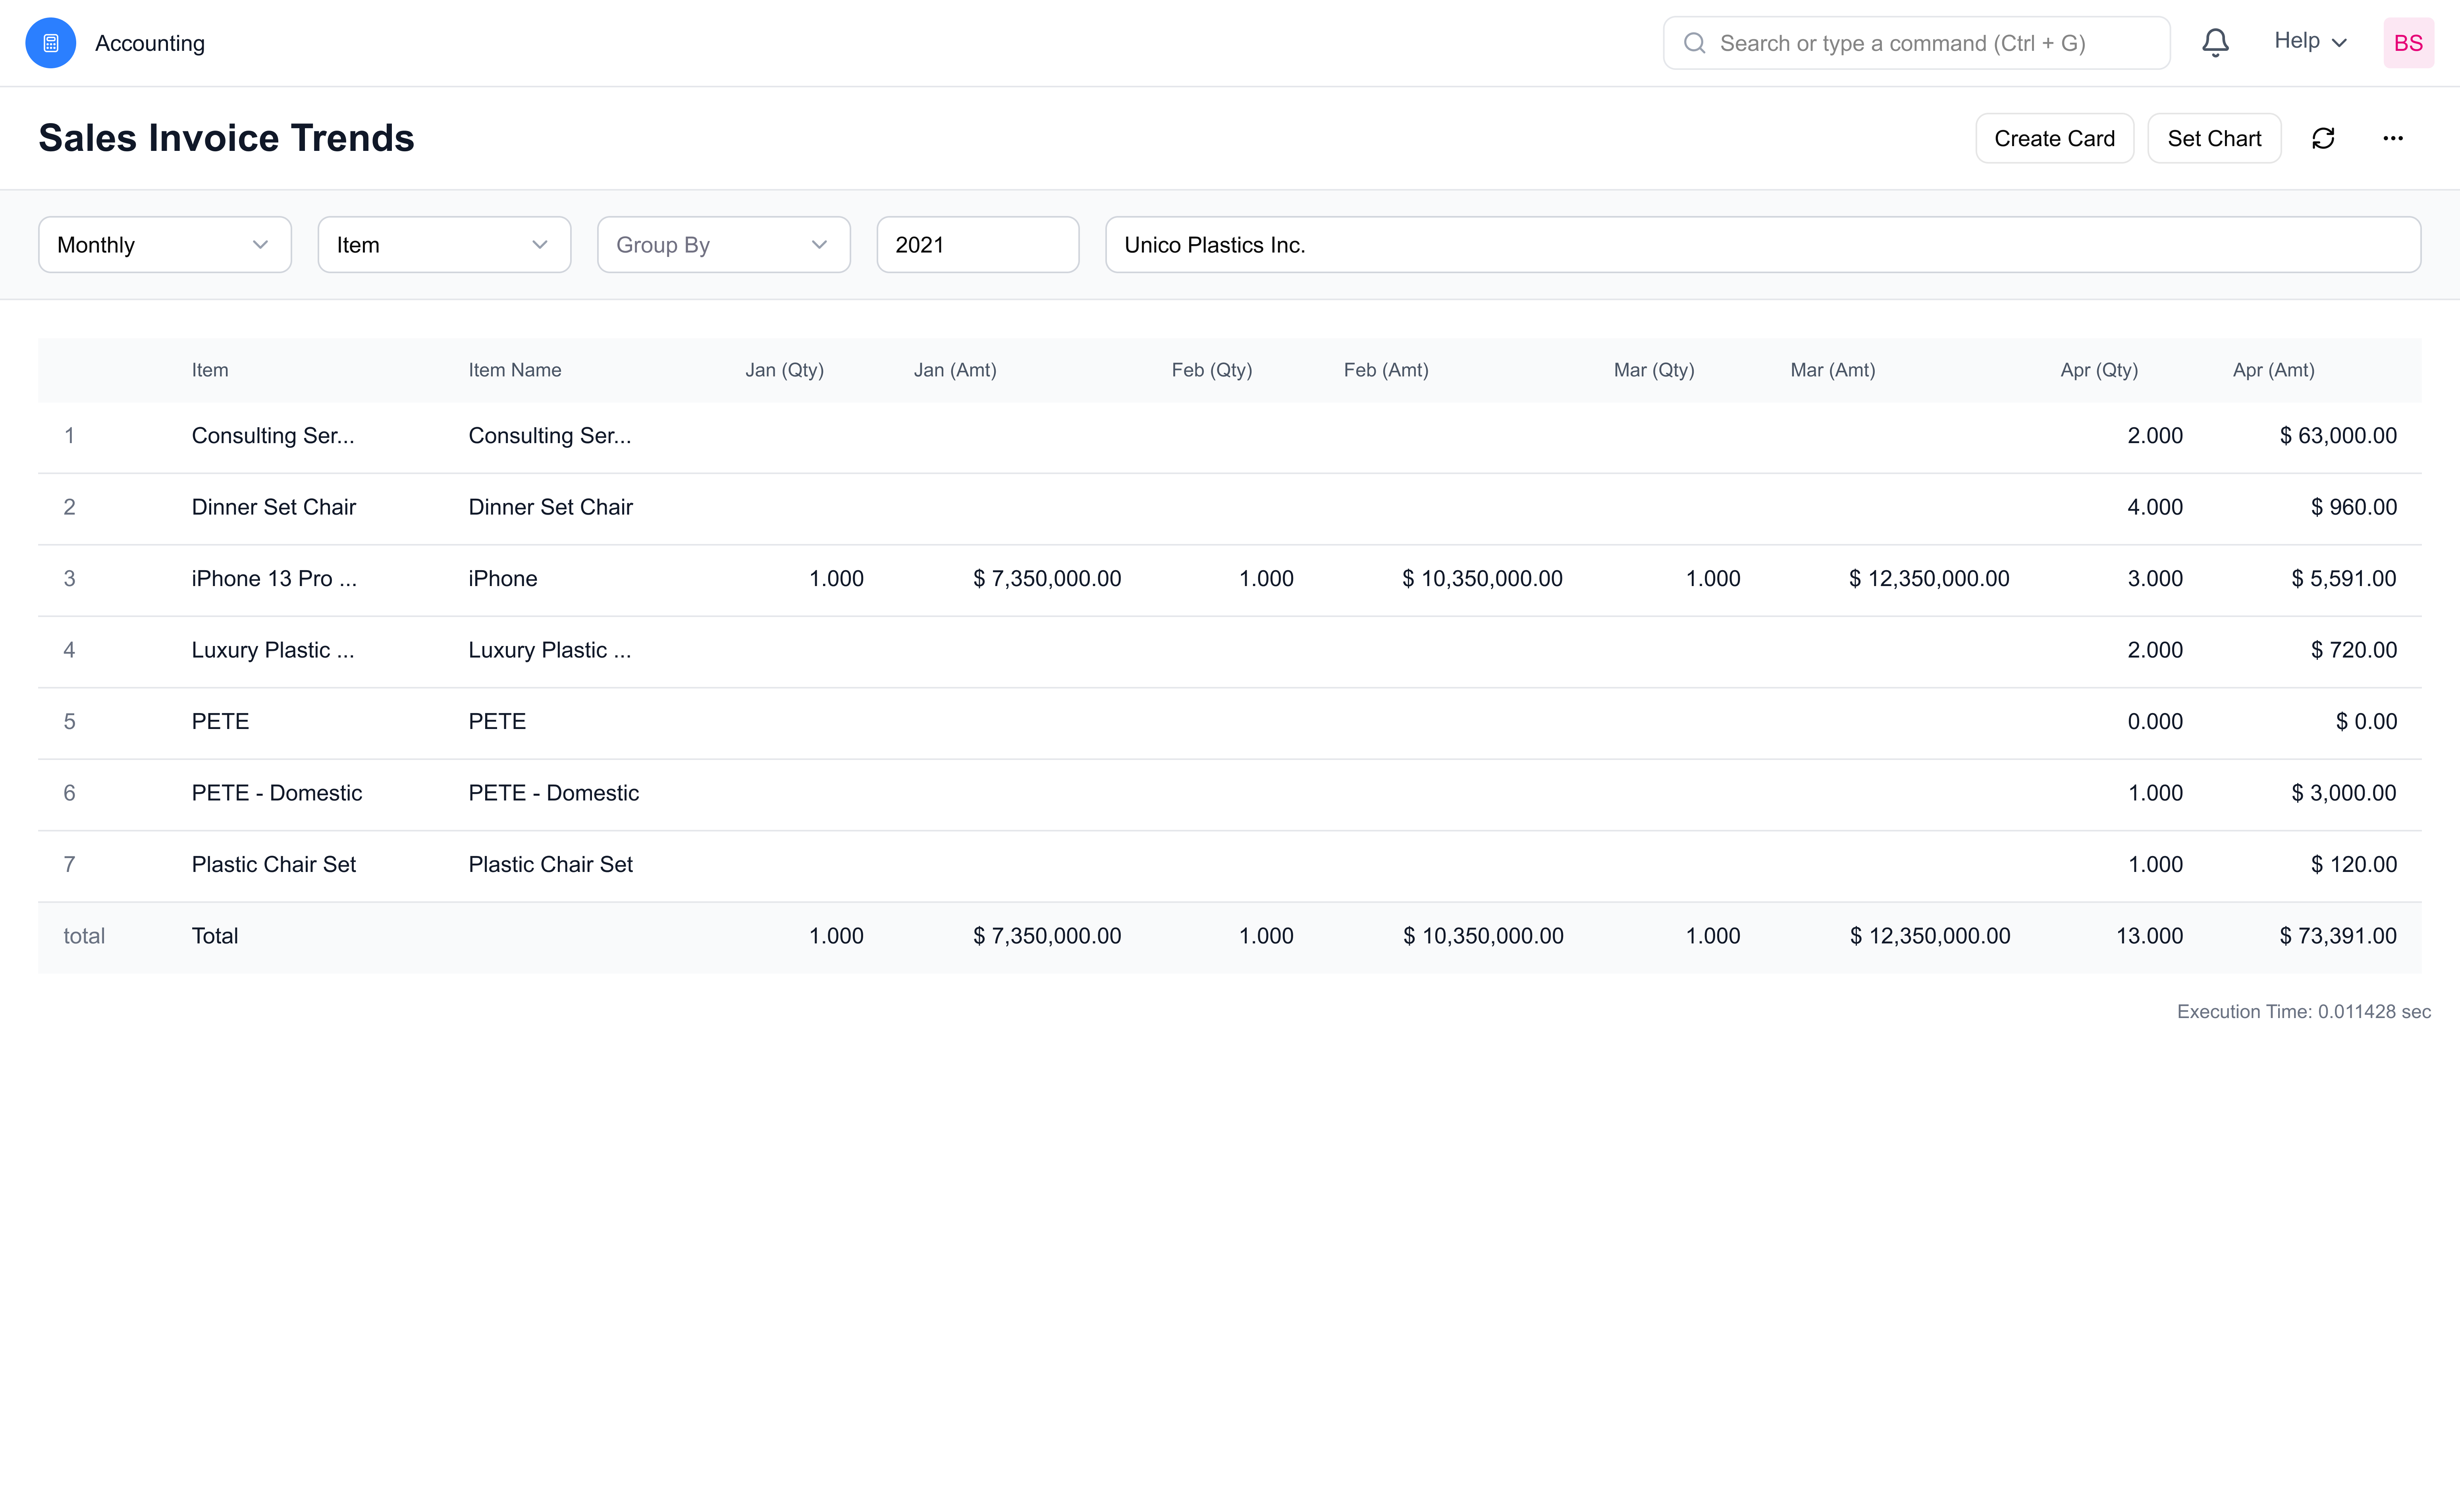The width and height of the screenshot is (2460, 1512).
Task: Select Dinner Set Chair in the Item column
Action: coord(274,507)
